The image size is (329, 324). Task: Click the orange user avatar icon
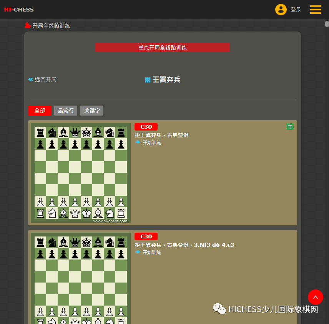pyautogui.click(x=281, y=10)
